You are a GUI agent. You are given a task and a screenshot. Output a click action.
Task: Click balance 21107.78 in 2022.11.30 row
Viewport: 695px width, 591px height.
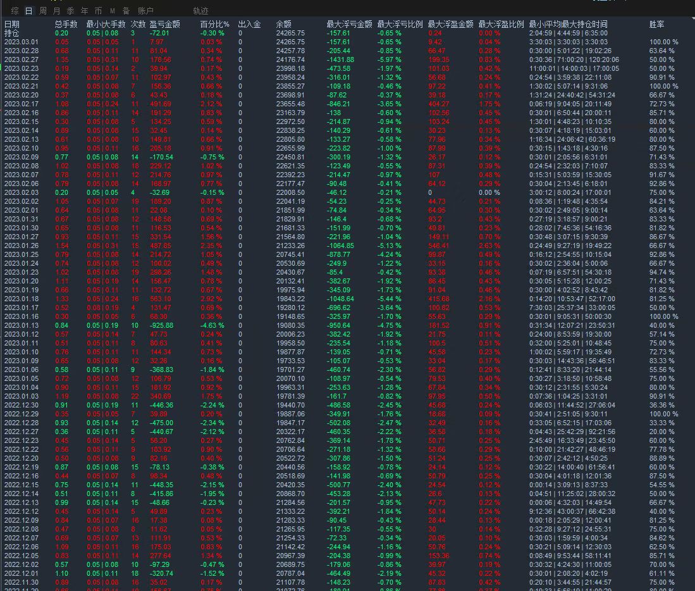pos(290,583)
